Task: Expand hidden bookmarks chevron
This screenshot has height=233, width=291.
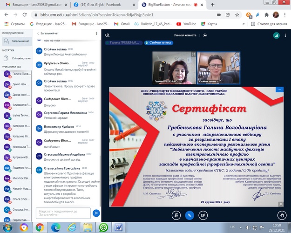Action: 244,24
